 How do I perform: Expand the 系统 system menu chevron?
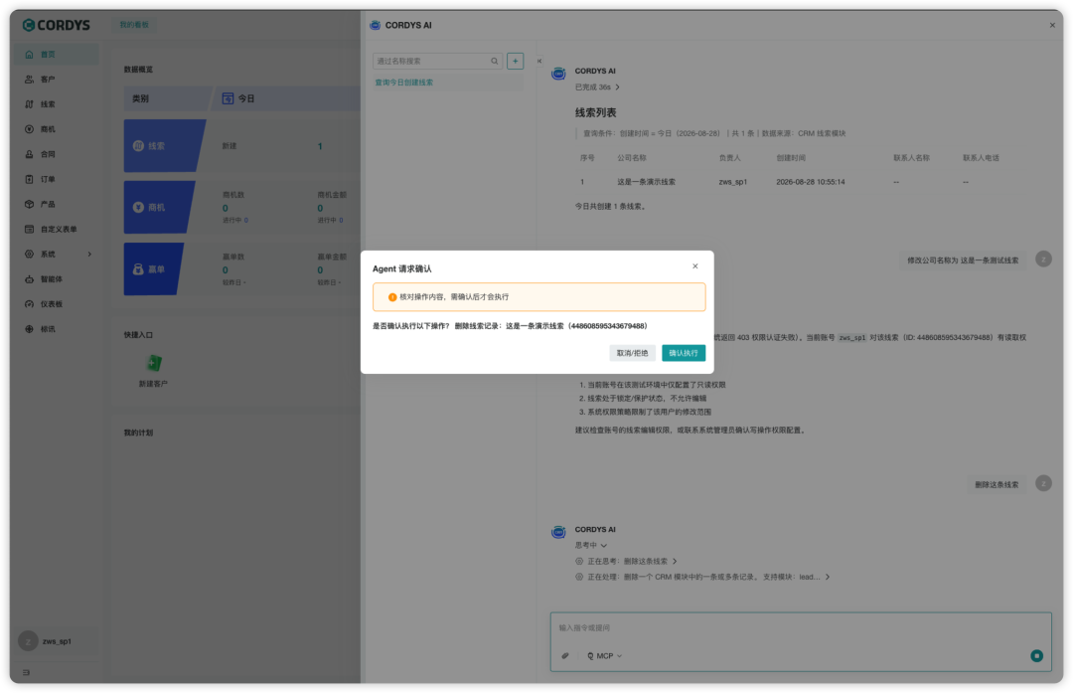[89, 255]
